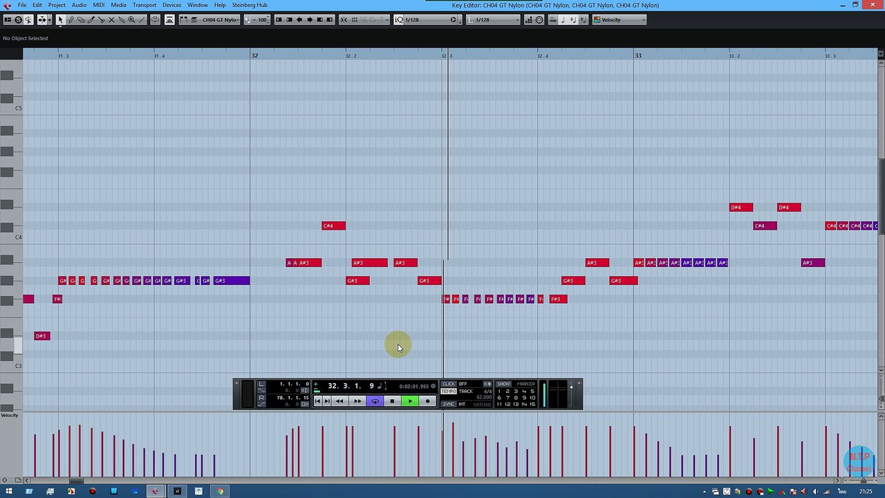Select the Trim tool
This screenshot has width=885, height=498.
click(x=91, y=19)
